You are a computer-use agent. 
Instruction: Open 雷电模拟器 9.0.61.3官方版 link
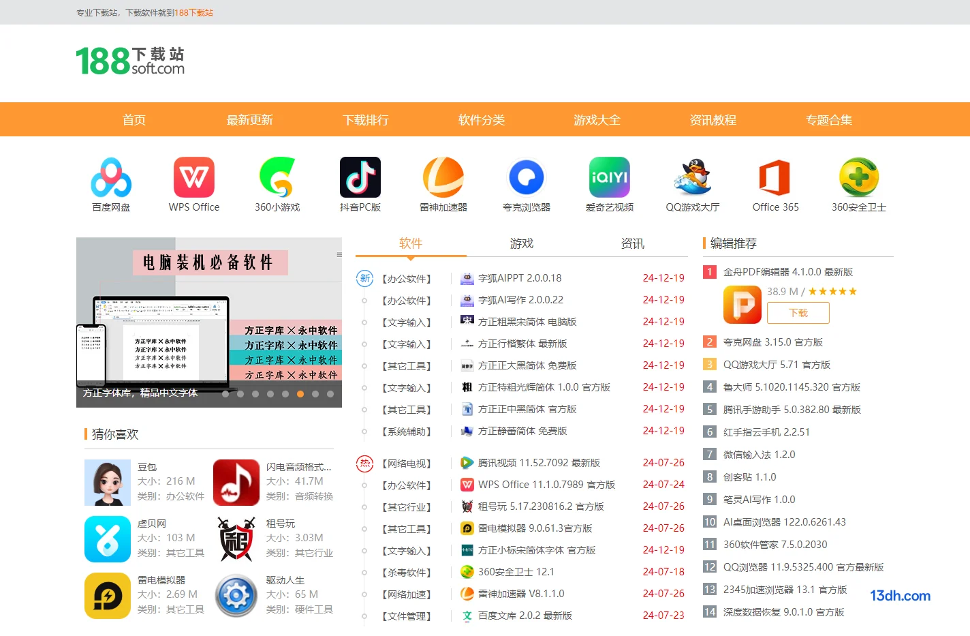click(x=535, y=528)
